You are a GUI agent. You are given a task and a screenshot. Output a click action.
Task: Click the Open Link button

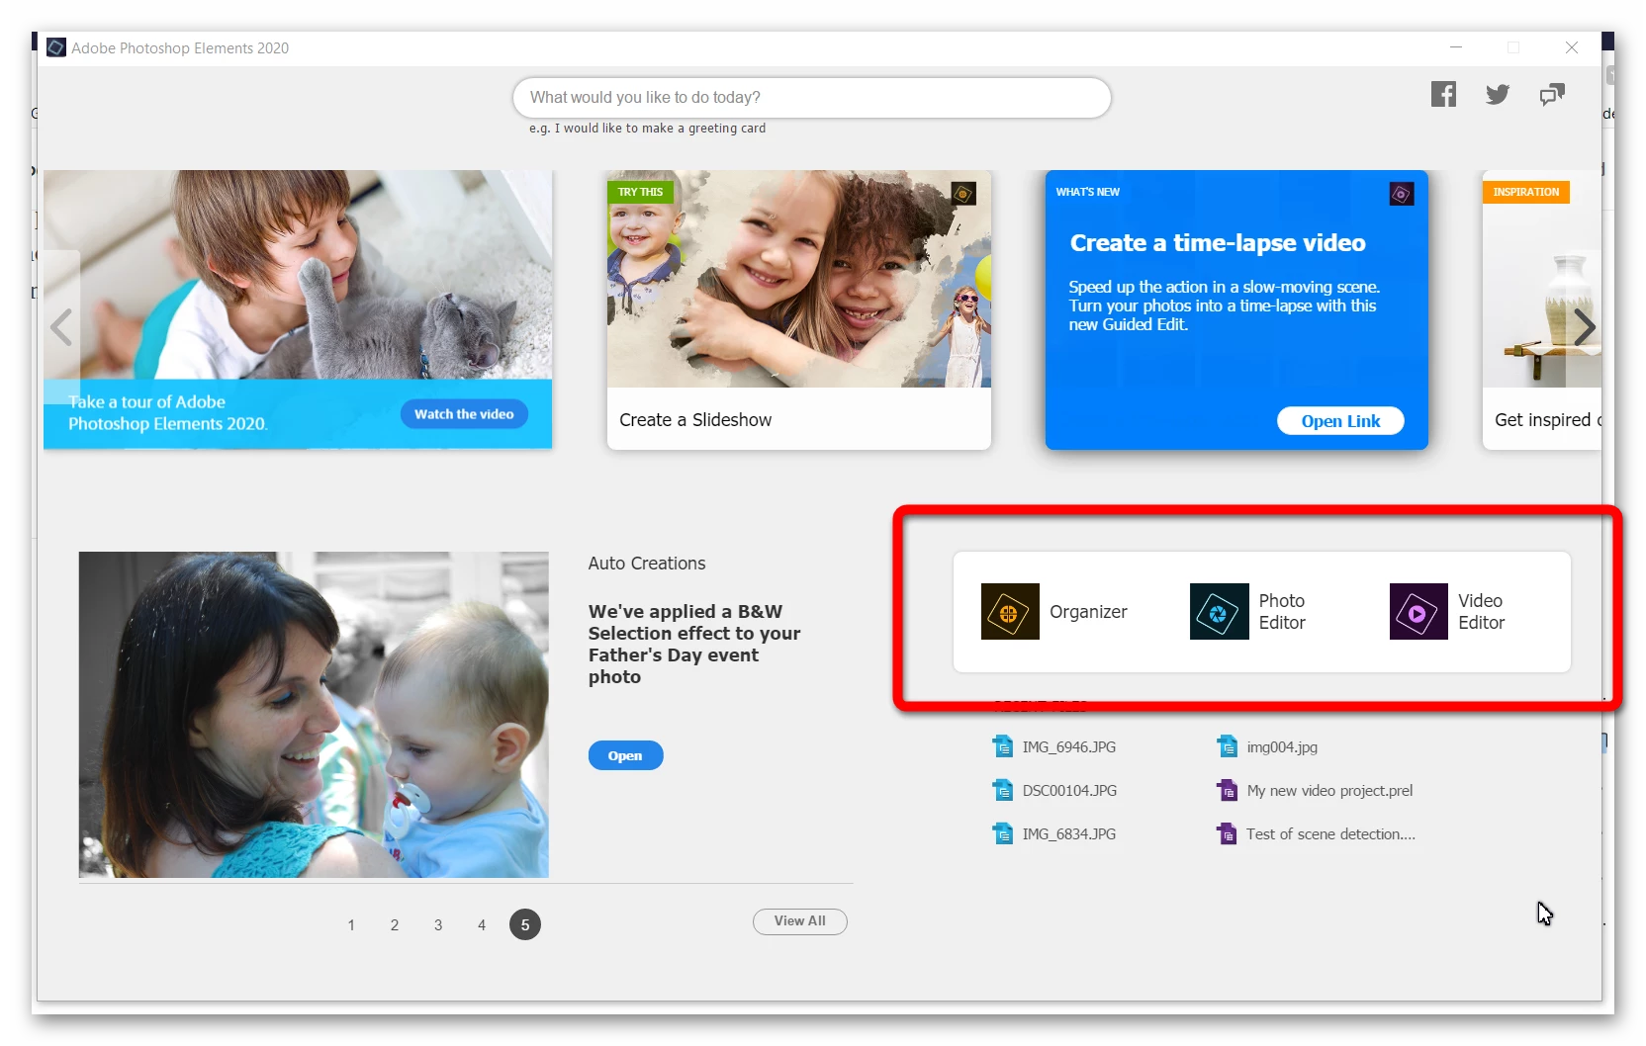click(x=1340, y=421)
